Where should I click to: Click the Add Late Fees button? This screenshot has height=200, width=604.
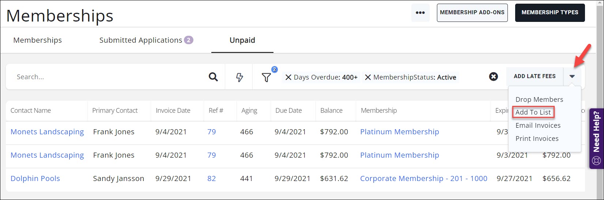535,76
